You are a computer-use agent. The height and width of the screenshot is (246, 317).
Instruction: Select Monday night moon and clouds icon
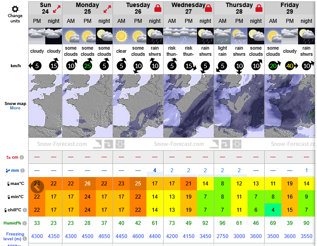(x=104, y=36)
